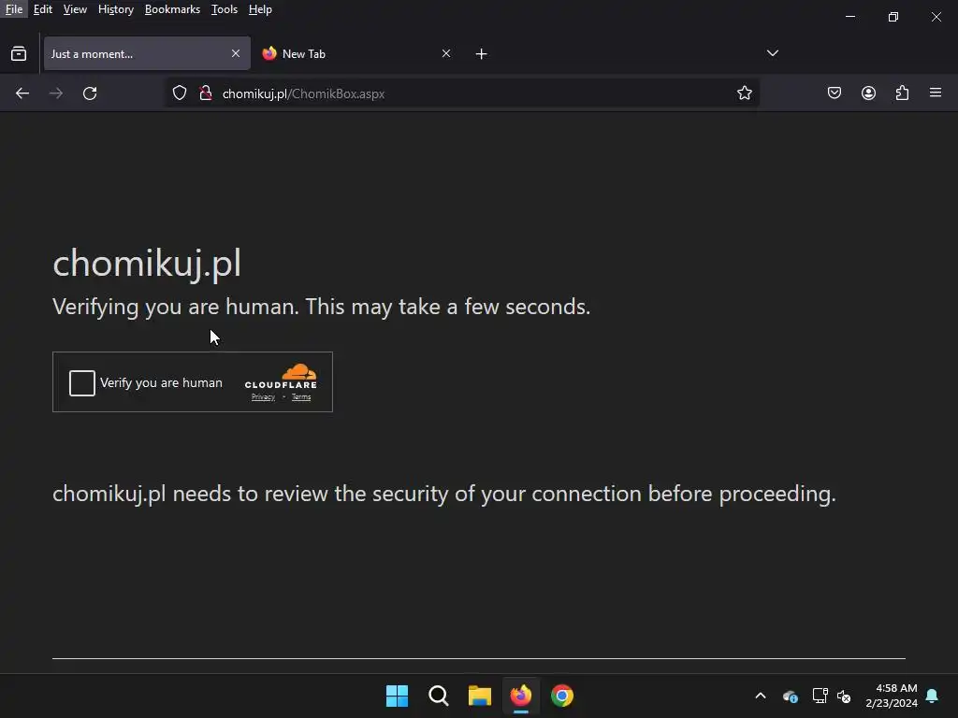Bookmark this page with the star
The width and height of the screenshot is (958, 718).
744,93
